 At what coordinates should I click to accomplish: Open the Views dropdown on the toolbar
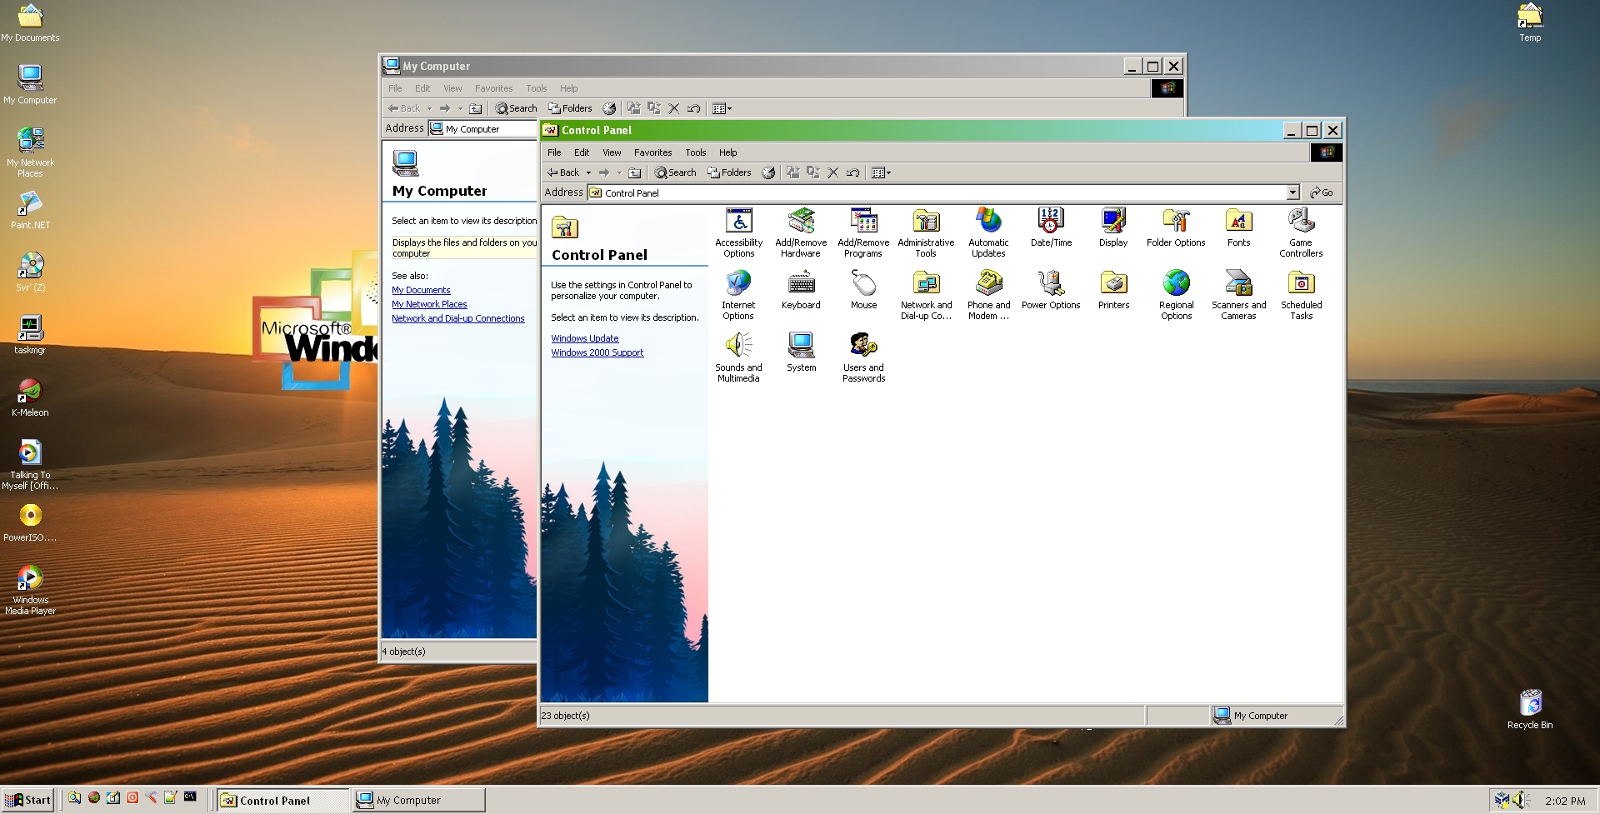tap(881, 172)
